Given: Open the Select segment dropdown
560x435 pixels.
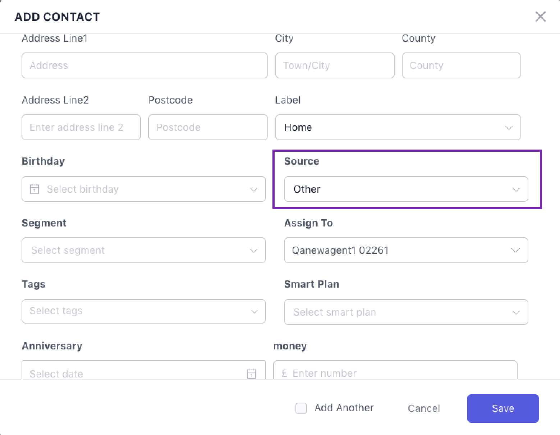Looking at the screenshot, I should point(143,250).
